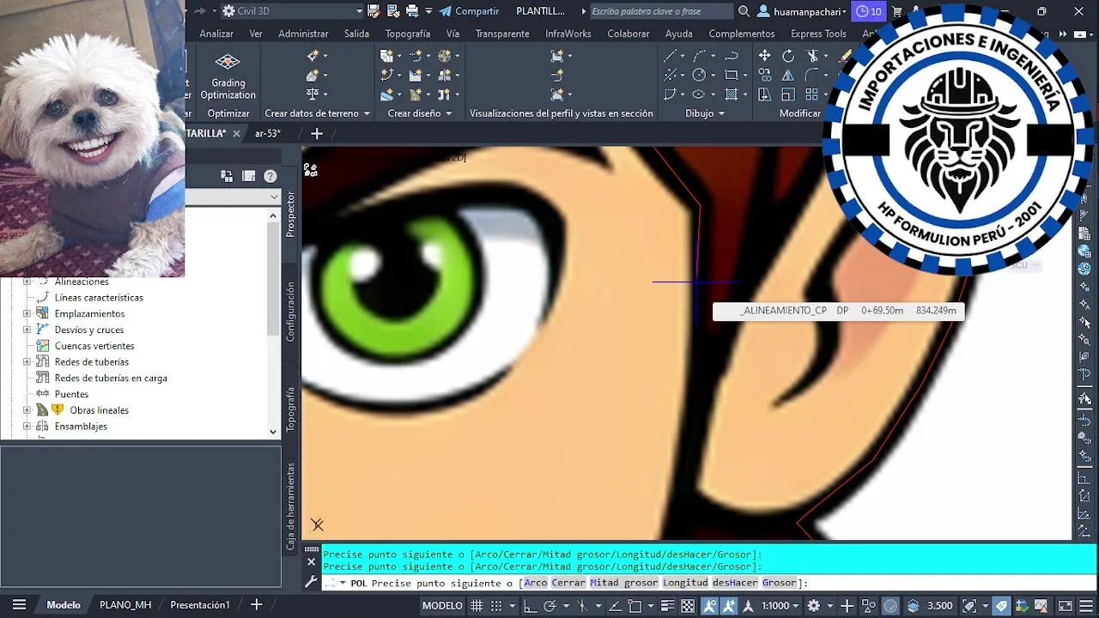Select the Scale tool in Modificar panel

click(x=788, y=94)
